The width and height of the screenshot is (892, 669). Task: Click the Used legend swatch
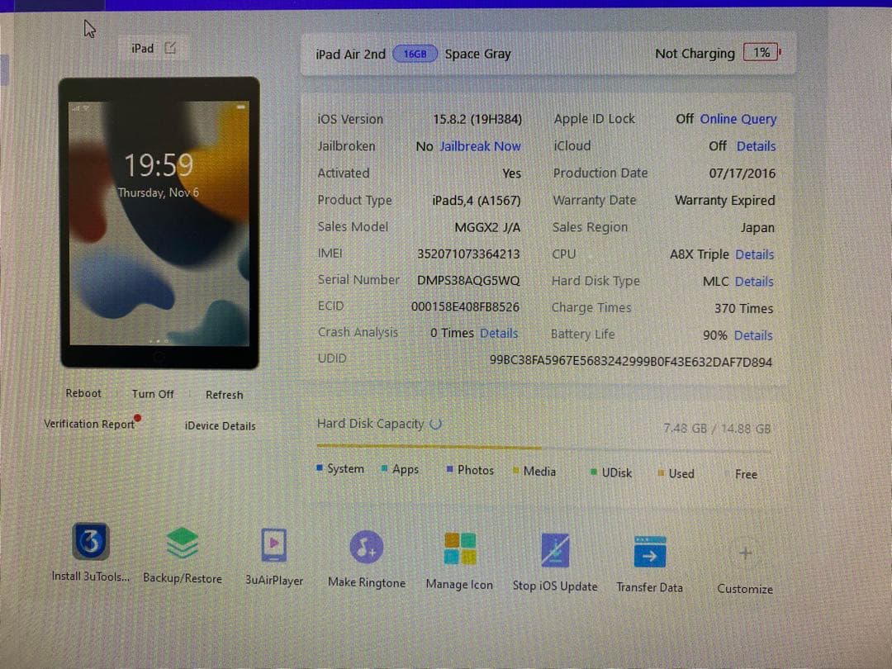click(661, 472)
